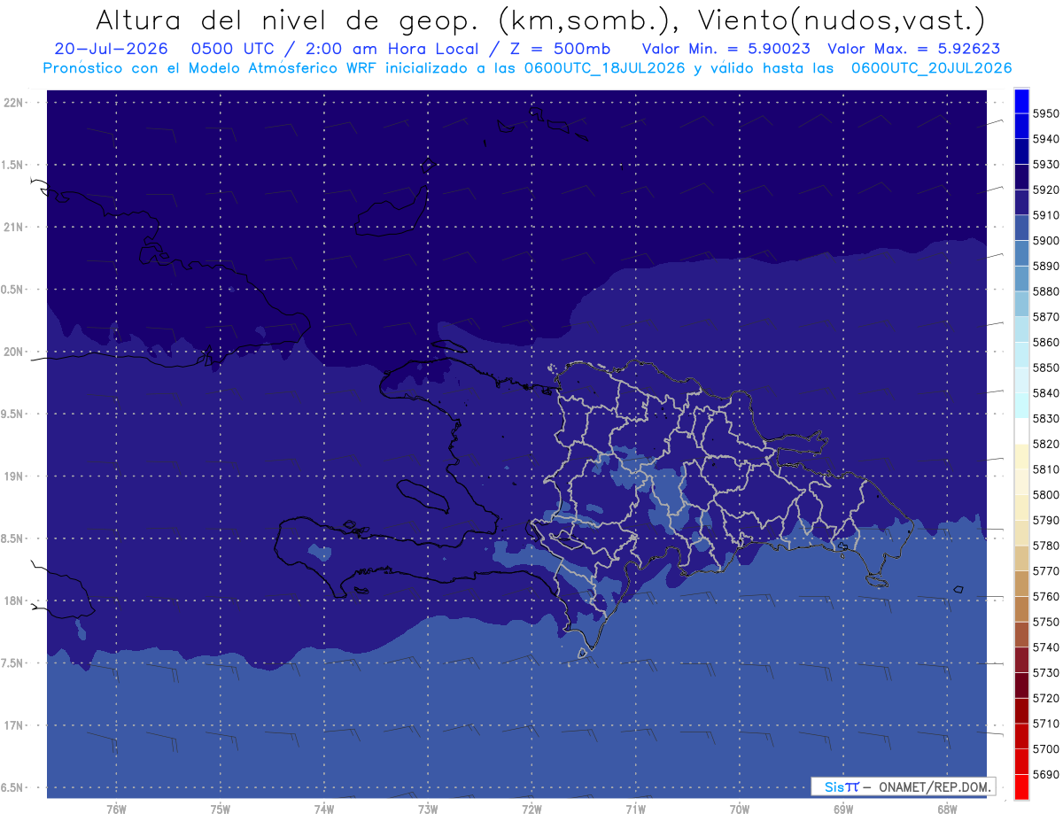
Task: Click the '5840' colorbar value
Action: pyautogui.click(x=1045, y=393)
